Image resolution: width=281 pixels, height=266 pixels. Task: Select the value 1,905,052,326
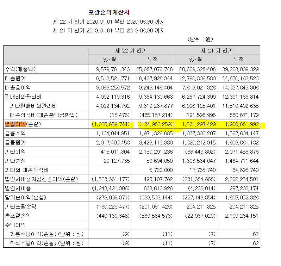[242, 197]
